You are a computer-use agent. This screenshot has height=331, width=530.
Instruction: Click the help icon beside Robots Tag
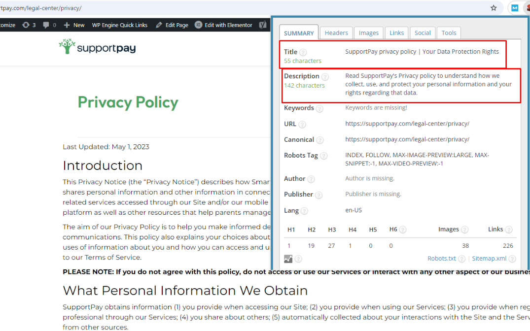tap(323, 156)
